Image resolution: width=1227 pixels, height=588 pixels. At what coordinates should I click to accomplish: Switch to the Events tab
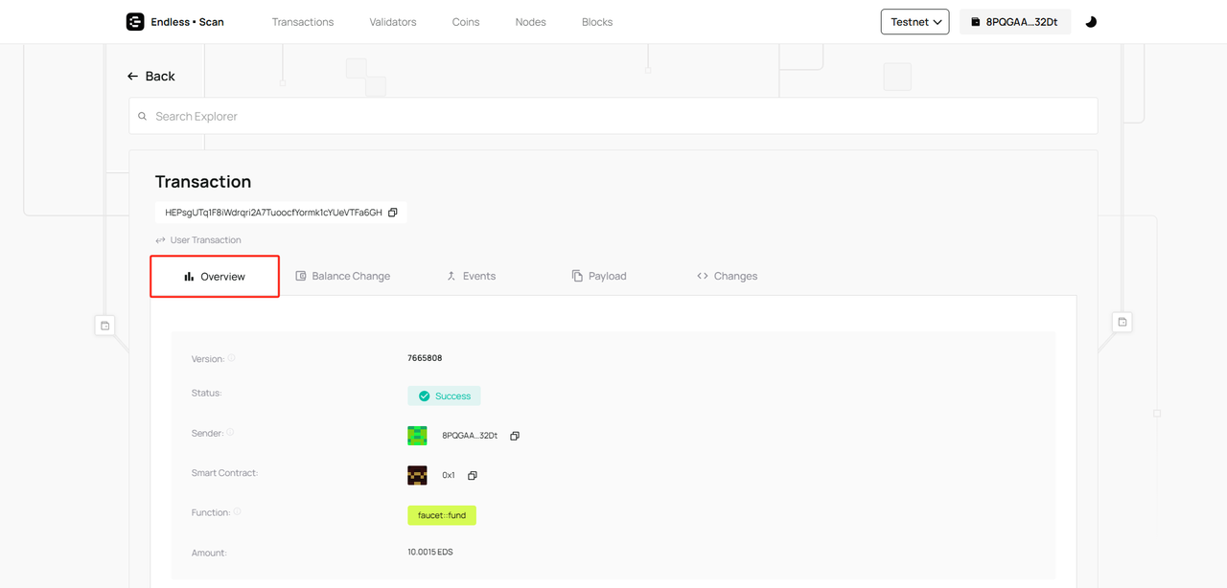471,276
